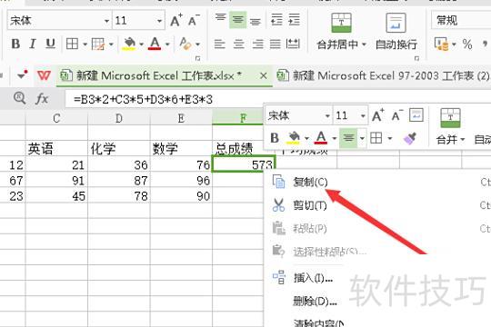Click the justify alignment icon

coord(276,44)
